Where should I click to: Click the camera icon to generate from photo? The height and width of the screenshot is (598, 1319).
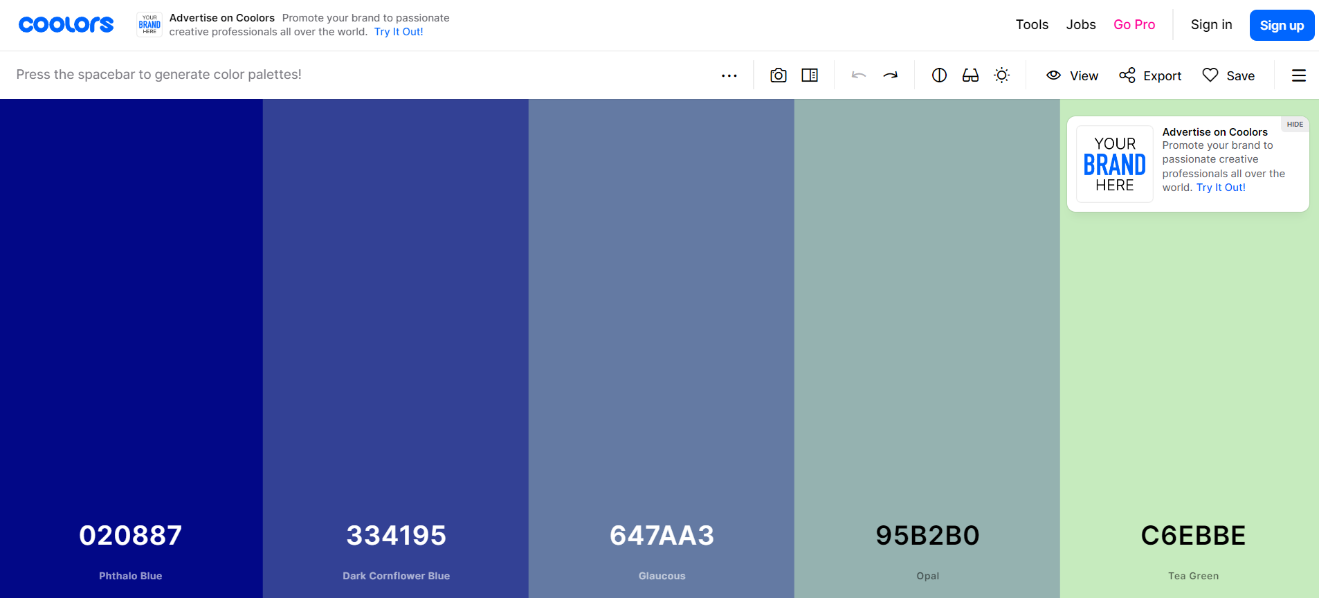pos(779,75)
